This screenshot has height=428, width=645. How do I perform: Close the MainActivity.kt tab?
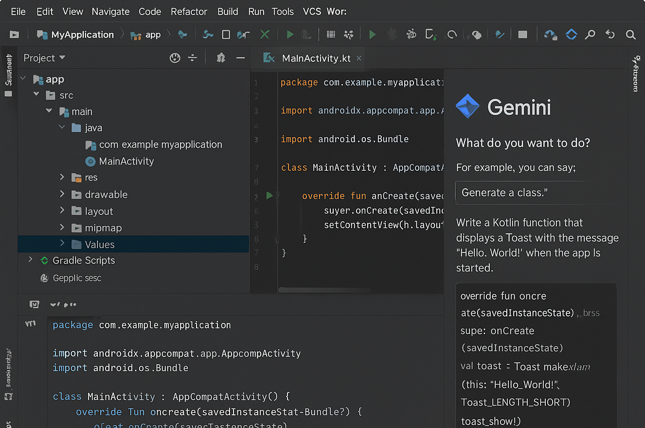point(359,58)
